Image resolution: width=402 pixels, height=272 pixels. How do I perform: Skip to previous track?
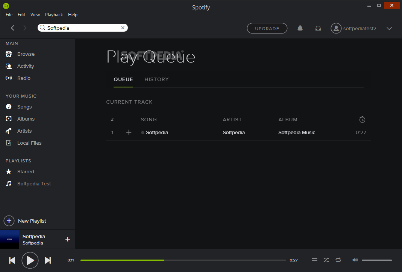[12, 260]
